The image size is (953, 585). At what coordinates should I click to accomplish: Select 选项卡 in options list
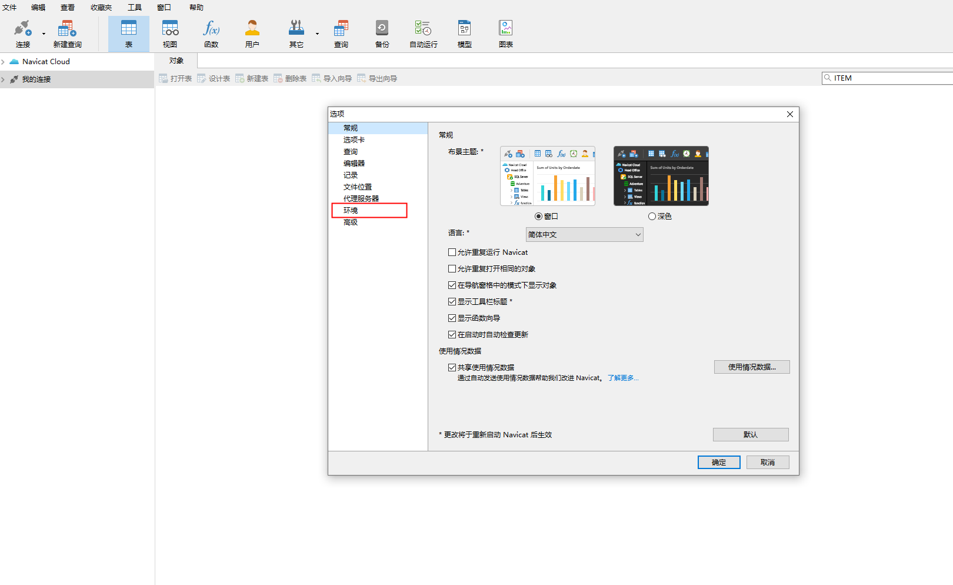(x=378, y=139)
